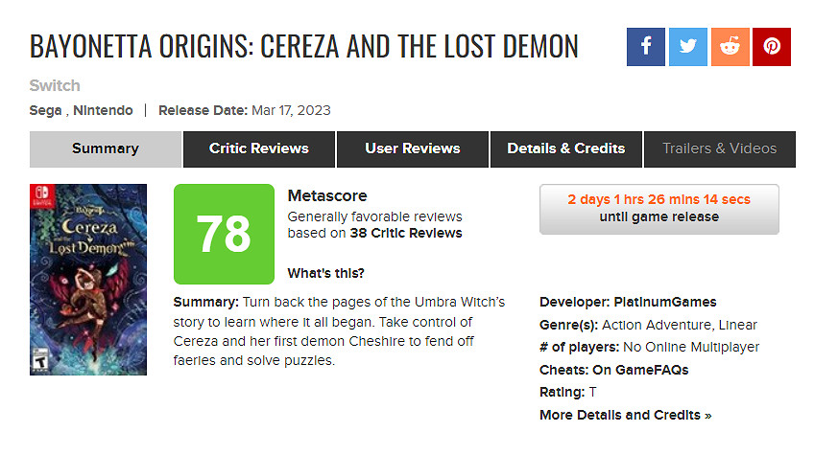The height and width of the screenshot is (455, 814).
Task: Share this game on Reddit
Action: (730, 47)
